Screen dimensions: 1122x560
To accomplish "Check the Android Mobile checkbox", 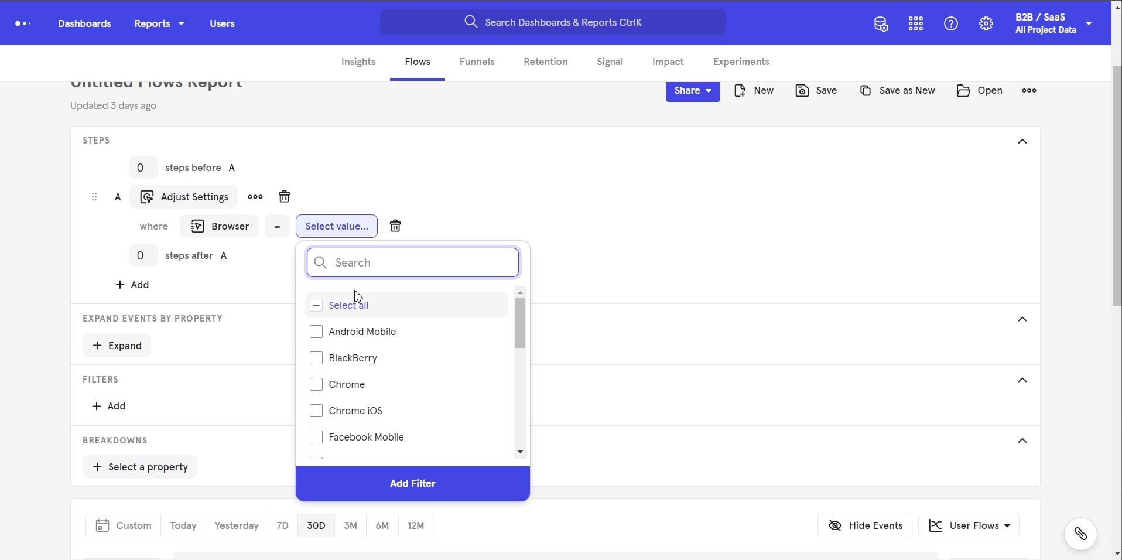I will [x=316, y=332].
